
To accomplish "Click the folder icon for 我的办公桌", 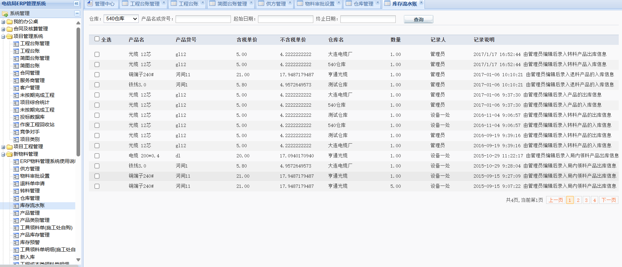I will 10,22.
